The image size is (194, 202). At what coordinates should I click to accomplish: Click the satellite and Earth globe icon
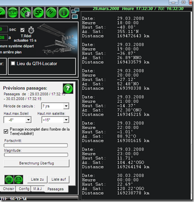point(26,12)
